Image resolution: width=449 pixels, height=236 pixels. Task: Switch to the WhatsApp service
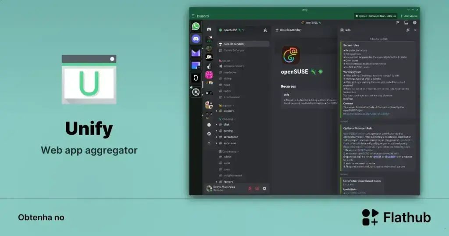196,26
